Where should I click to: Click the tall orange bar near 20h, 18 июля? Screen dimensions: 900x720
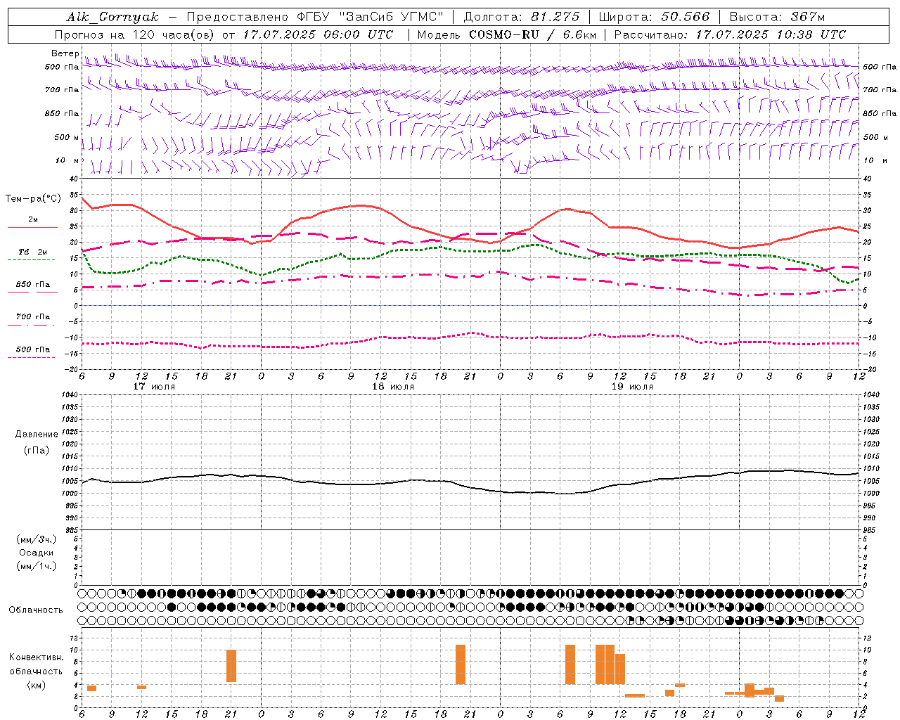461,664
